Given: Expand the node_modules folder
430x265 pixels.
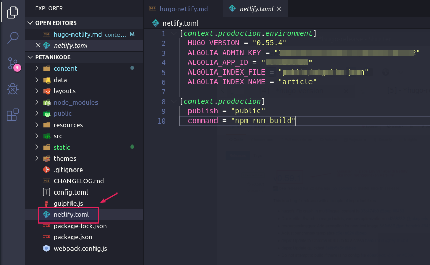Looking at the screenshot, I should pyautogui.click(x=37, y=102).
